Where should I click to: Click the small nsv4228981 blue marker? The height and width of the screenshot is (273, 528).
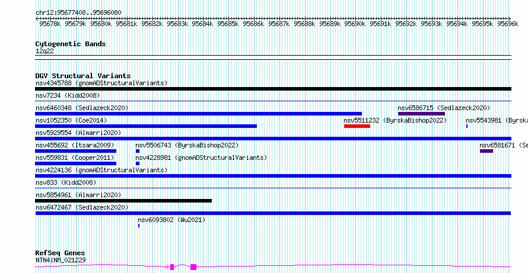tap(138, 163)
